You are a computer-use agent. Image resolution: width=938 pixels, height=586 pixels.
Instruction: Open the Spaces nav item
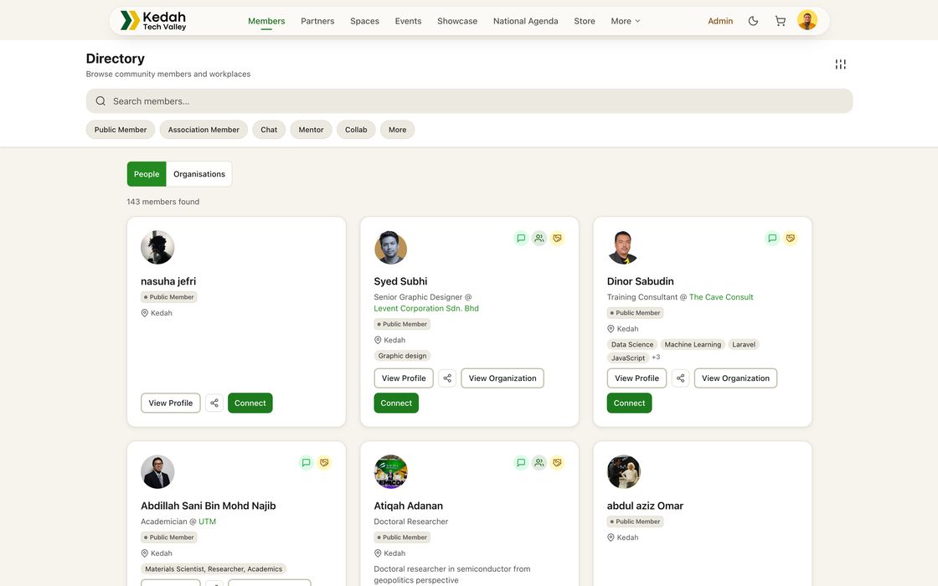pos(364,21)
